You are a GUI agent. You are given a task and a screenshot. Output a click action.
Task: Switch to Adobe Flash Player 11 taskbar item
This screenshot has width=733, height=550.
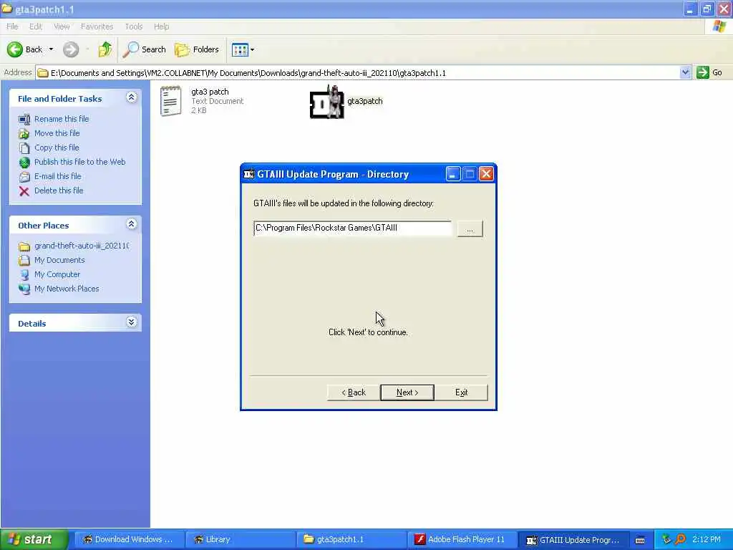(462, 539)
